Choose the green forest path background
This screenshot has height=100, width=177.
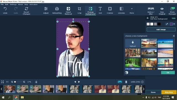(133, 62)
